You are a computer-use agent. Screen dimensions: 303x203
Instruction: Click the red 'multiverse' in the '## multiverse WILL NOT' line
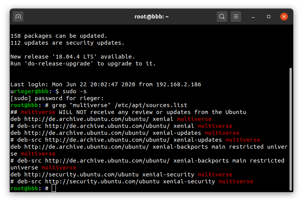tap(38, 112)
